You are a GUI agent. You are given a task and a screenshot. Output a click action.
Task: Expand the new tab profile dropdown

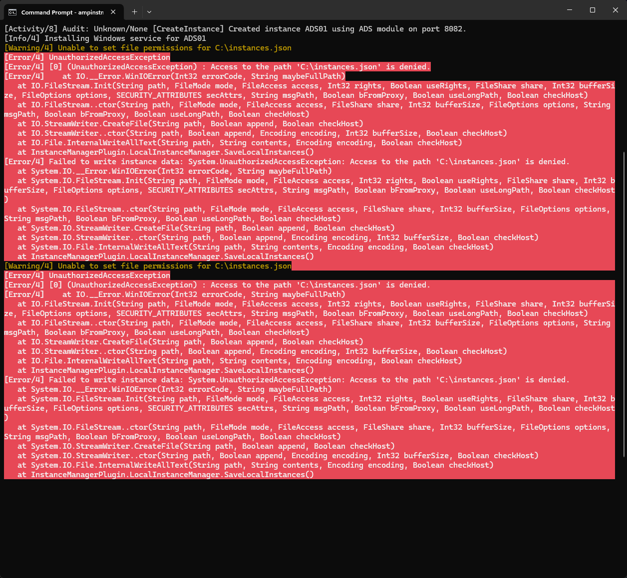pyautogui.click(x=149, y=11)
